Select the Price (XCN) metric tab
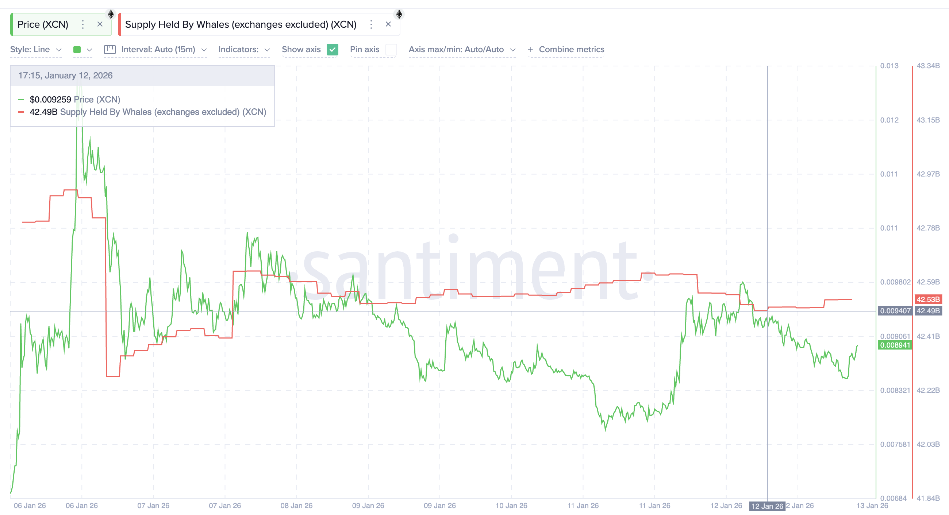Viewport: 949px width, 515px height. tap(43, 24)
